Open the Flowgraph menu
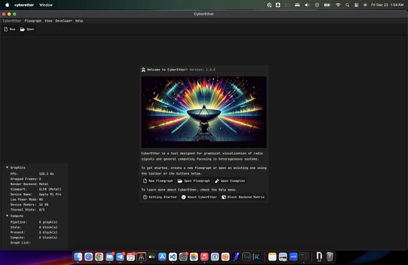This screenshot has width=408, height=265. [x=33, y=21]
